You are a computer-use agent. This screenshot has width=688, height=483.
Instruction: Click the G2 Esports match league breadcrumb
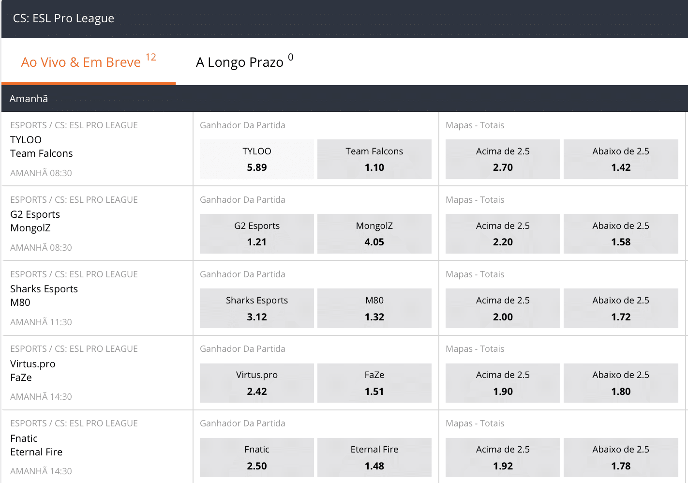coord(74,200)
